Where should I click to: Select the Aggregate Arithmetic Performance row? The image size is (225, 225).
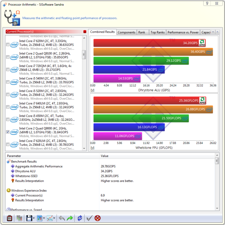coord(110,166)
